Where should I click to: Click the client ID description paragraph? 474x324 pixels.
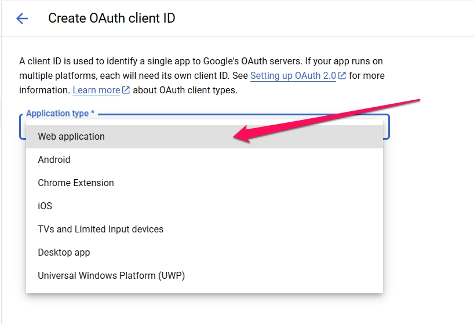[x=202, y=75]
